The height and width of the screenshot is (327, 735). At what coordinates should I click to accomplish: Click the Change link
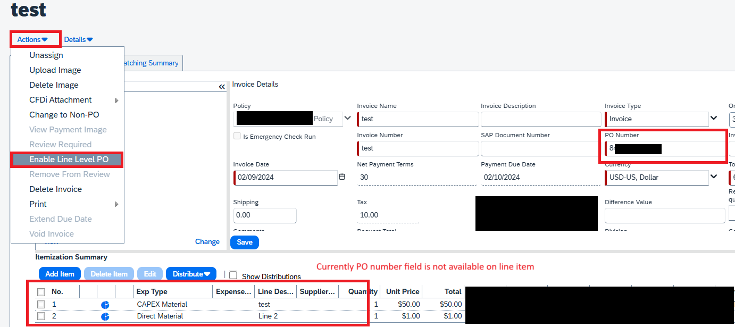tap(207, 241)
